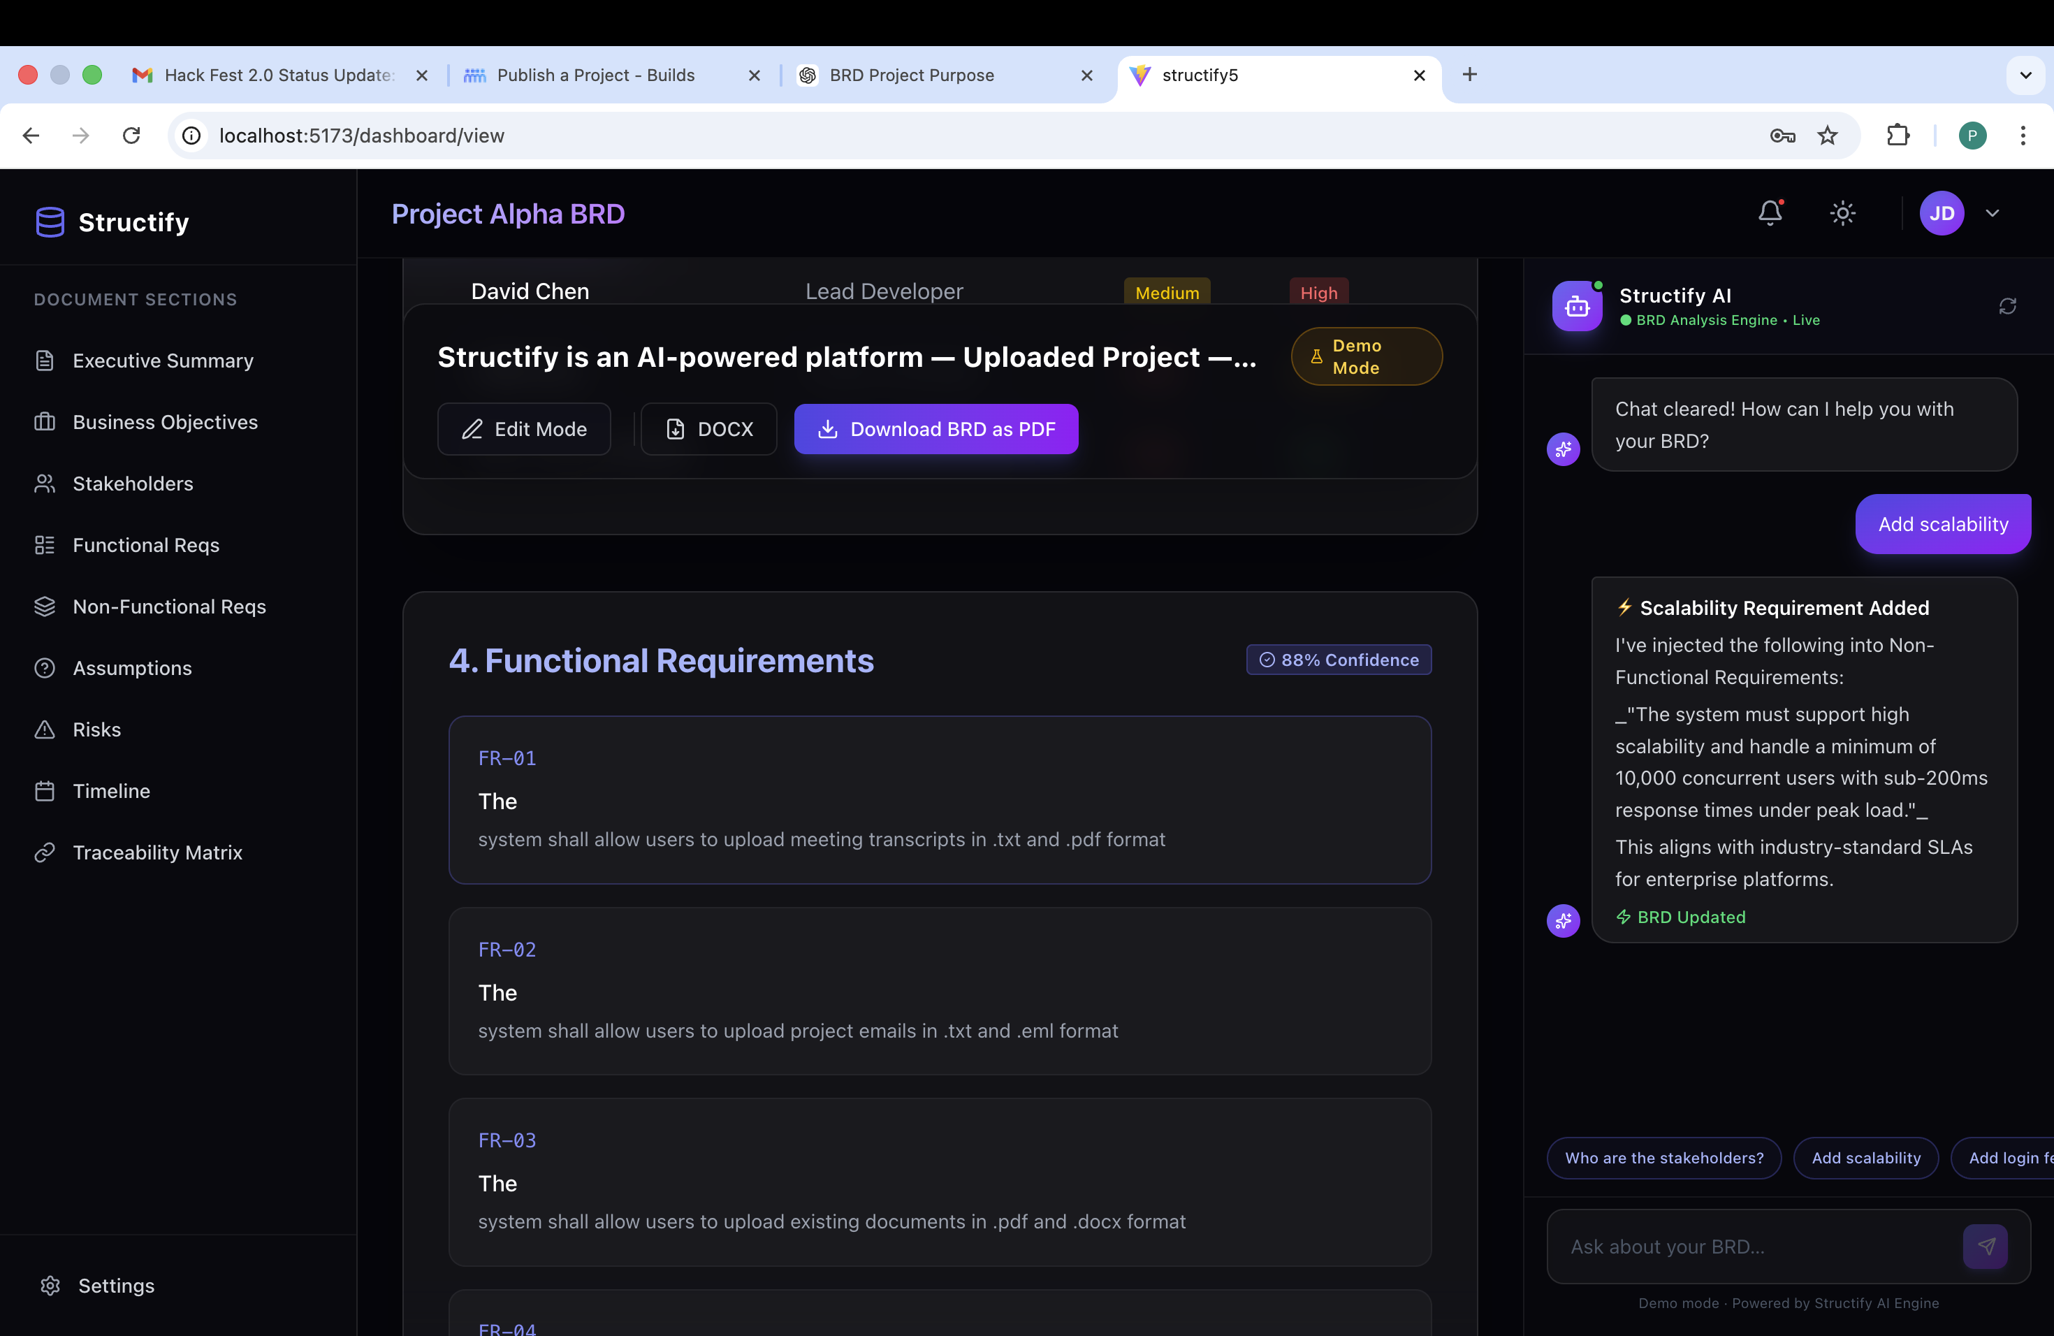
Task: Click Traceability Matrix link icon
Action: coord(45,852)
